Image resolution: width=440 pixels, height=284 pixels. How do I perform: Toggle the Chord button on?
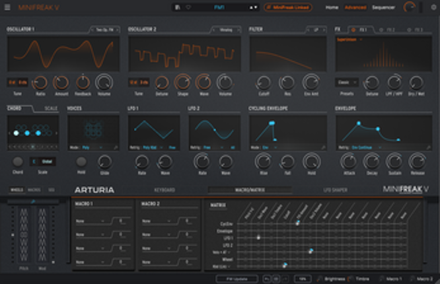coord(18,162)
